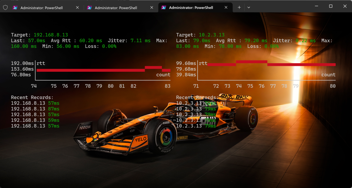Click the rtt label in the 10.2.3.13 chart
The image size is (352, 188).
pos(203,63)
